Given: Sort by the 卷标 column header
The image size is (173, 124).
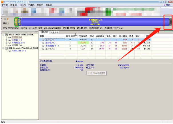Looking at the screenshot, I should [52, 36].
